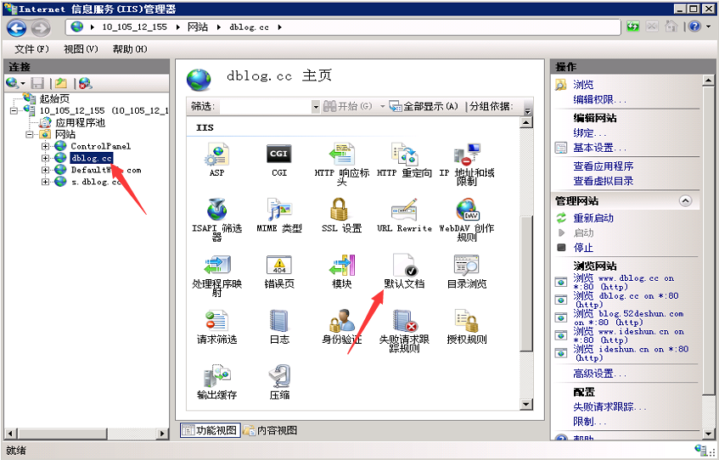Click the refresh page toolbar icon
Image resolution: width=719 pixels, height=460 pixels.
(632, 26)
